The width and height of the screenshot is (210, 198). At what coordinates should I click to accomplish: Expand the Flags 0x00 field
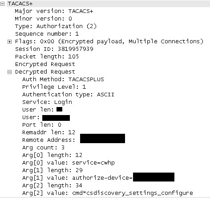click(x=9, y=42)
